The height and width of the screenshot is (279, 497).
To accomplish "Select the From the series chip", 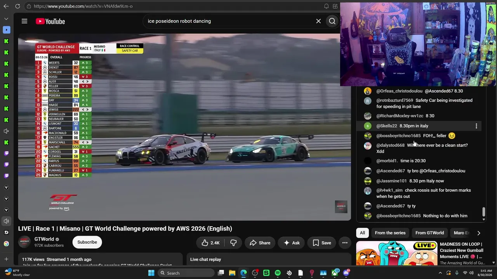I will (x=390, y=233).
